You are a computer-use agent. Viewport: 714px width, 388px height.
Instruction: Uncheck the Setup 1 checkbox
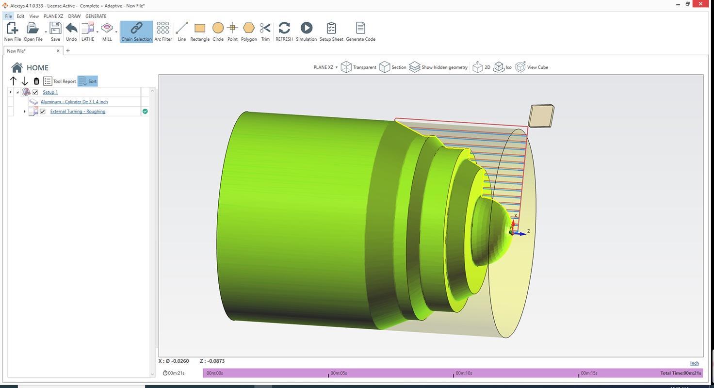pos(35,92)
